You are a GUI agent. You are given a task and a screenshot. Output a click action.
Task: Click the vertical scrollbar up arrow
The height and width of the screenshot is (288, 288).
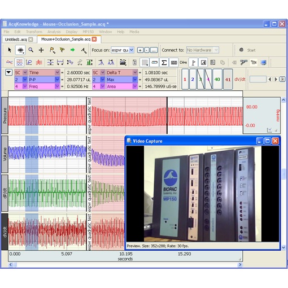click(283, 100)
